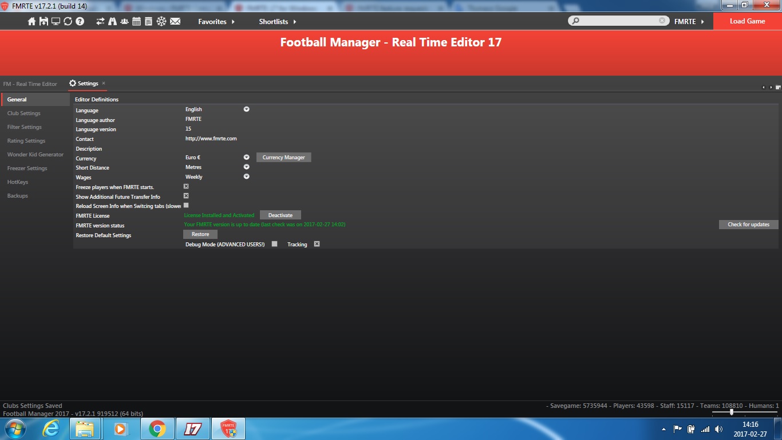
Task: Click the group of people icon
Action: (124, 21)
